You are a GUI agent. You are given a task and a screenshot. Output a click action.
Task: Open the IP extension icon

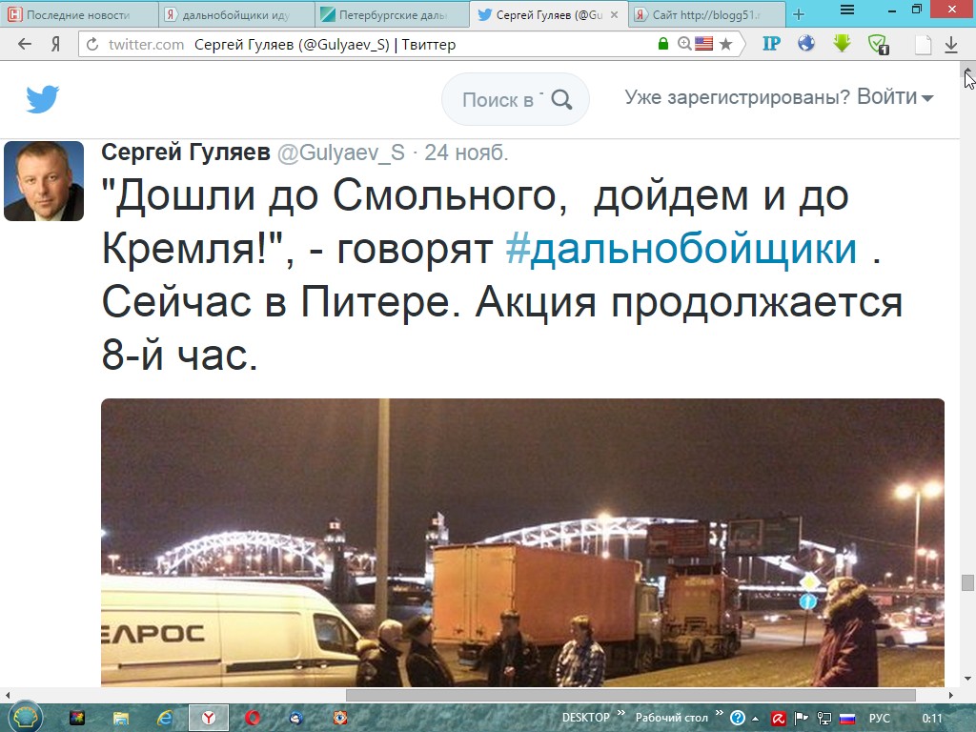click(771, 44)
